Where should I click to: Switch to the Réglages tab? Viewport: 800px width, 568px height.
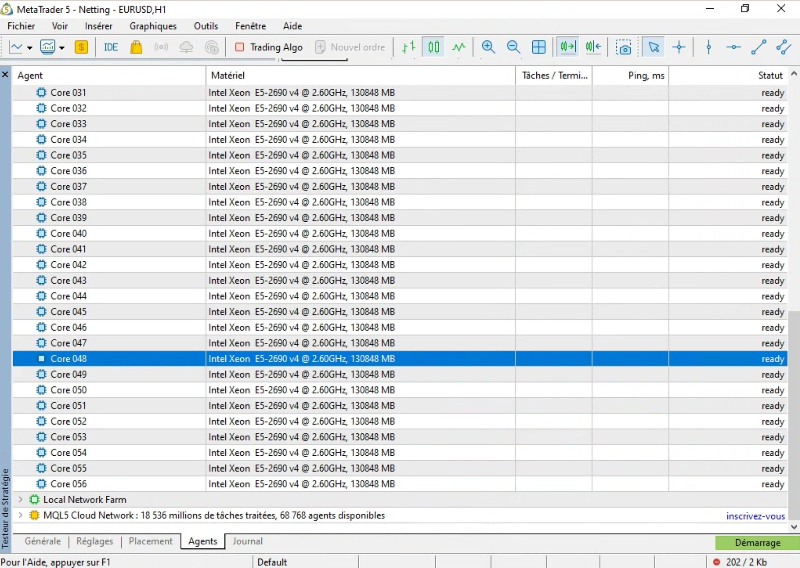point(95,541)
